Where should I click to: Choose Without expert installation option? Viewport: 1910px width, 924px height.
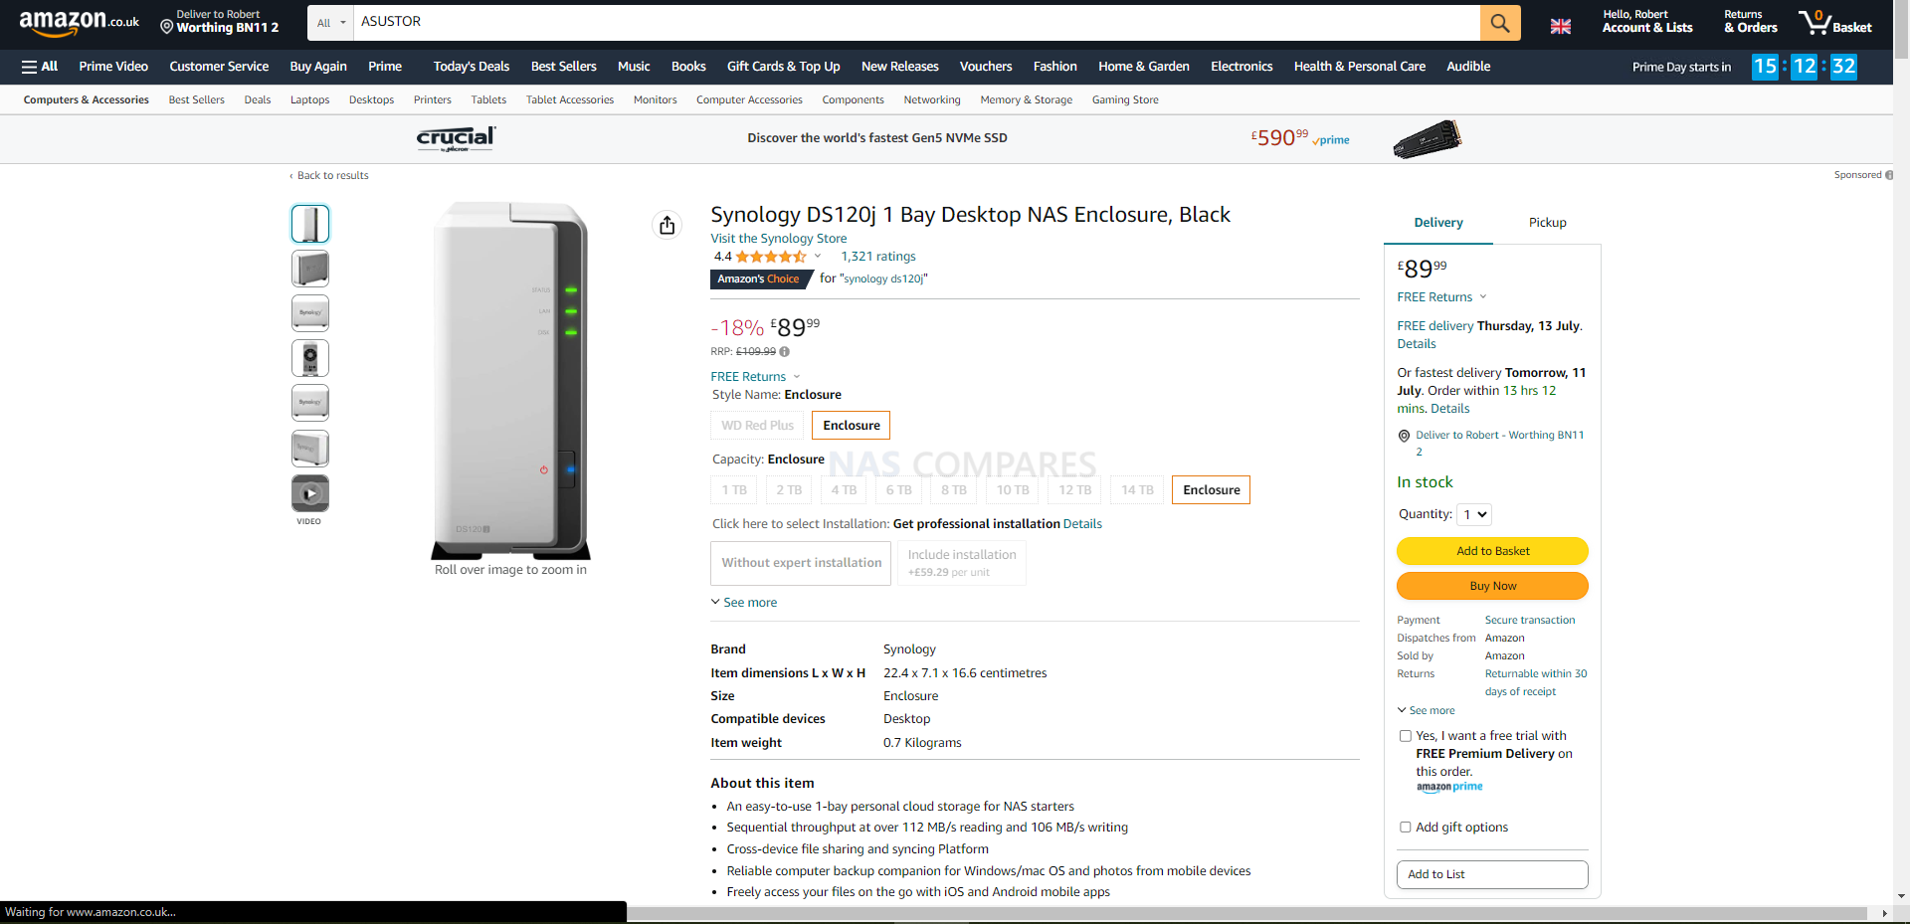[x=802, y=563]
